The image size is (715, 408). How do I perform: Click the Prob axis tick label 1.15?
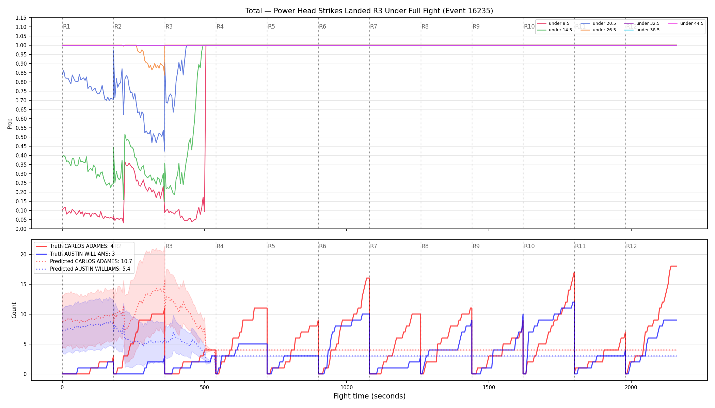21,18
